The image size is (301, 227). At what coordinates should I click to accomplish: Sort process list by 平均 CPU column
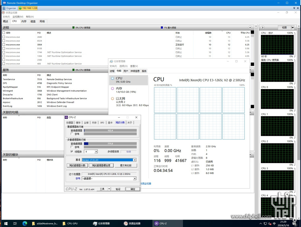245,33
